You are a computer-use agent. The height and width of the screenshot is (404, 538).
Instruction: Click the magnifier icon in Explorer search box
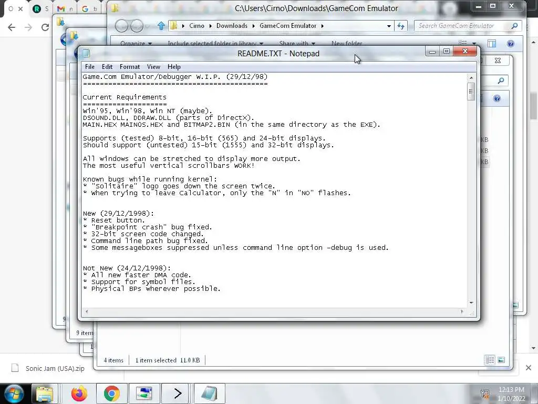pos(514,26)
